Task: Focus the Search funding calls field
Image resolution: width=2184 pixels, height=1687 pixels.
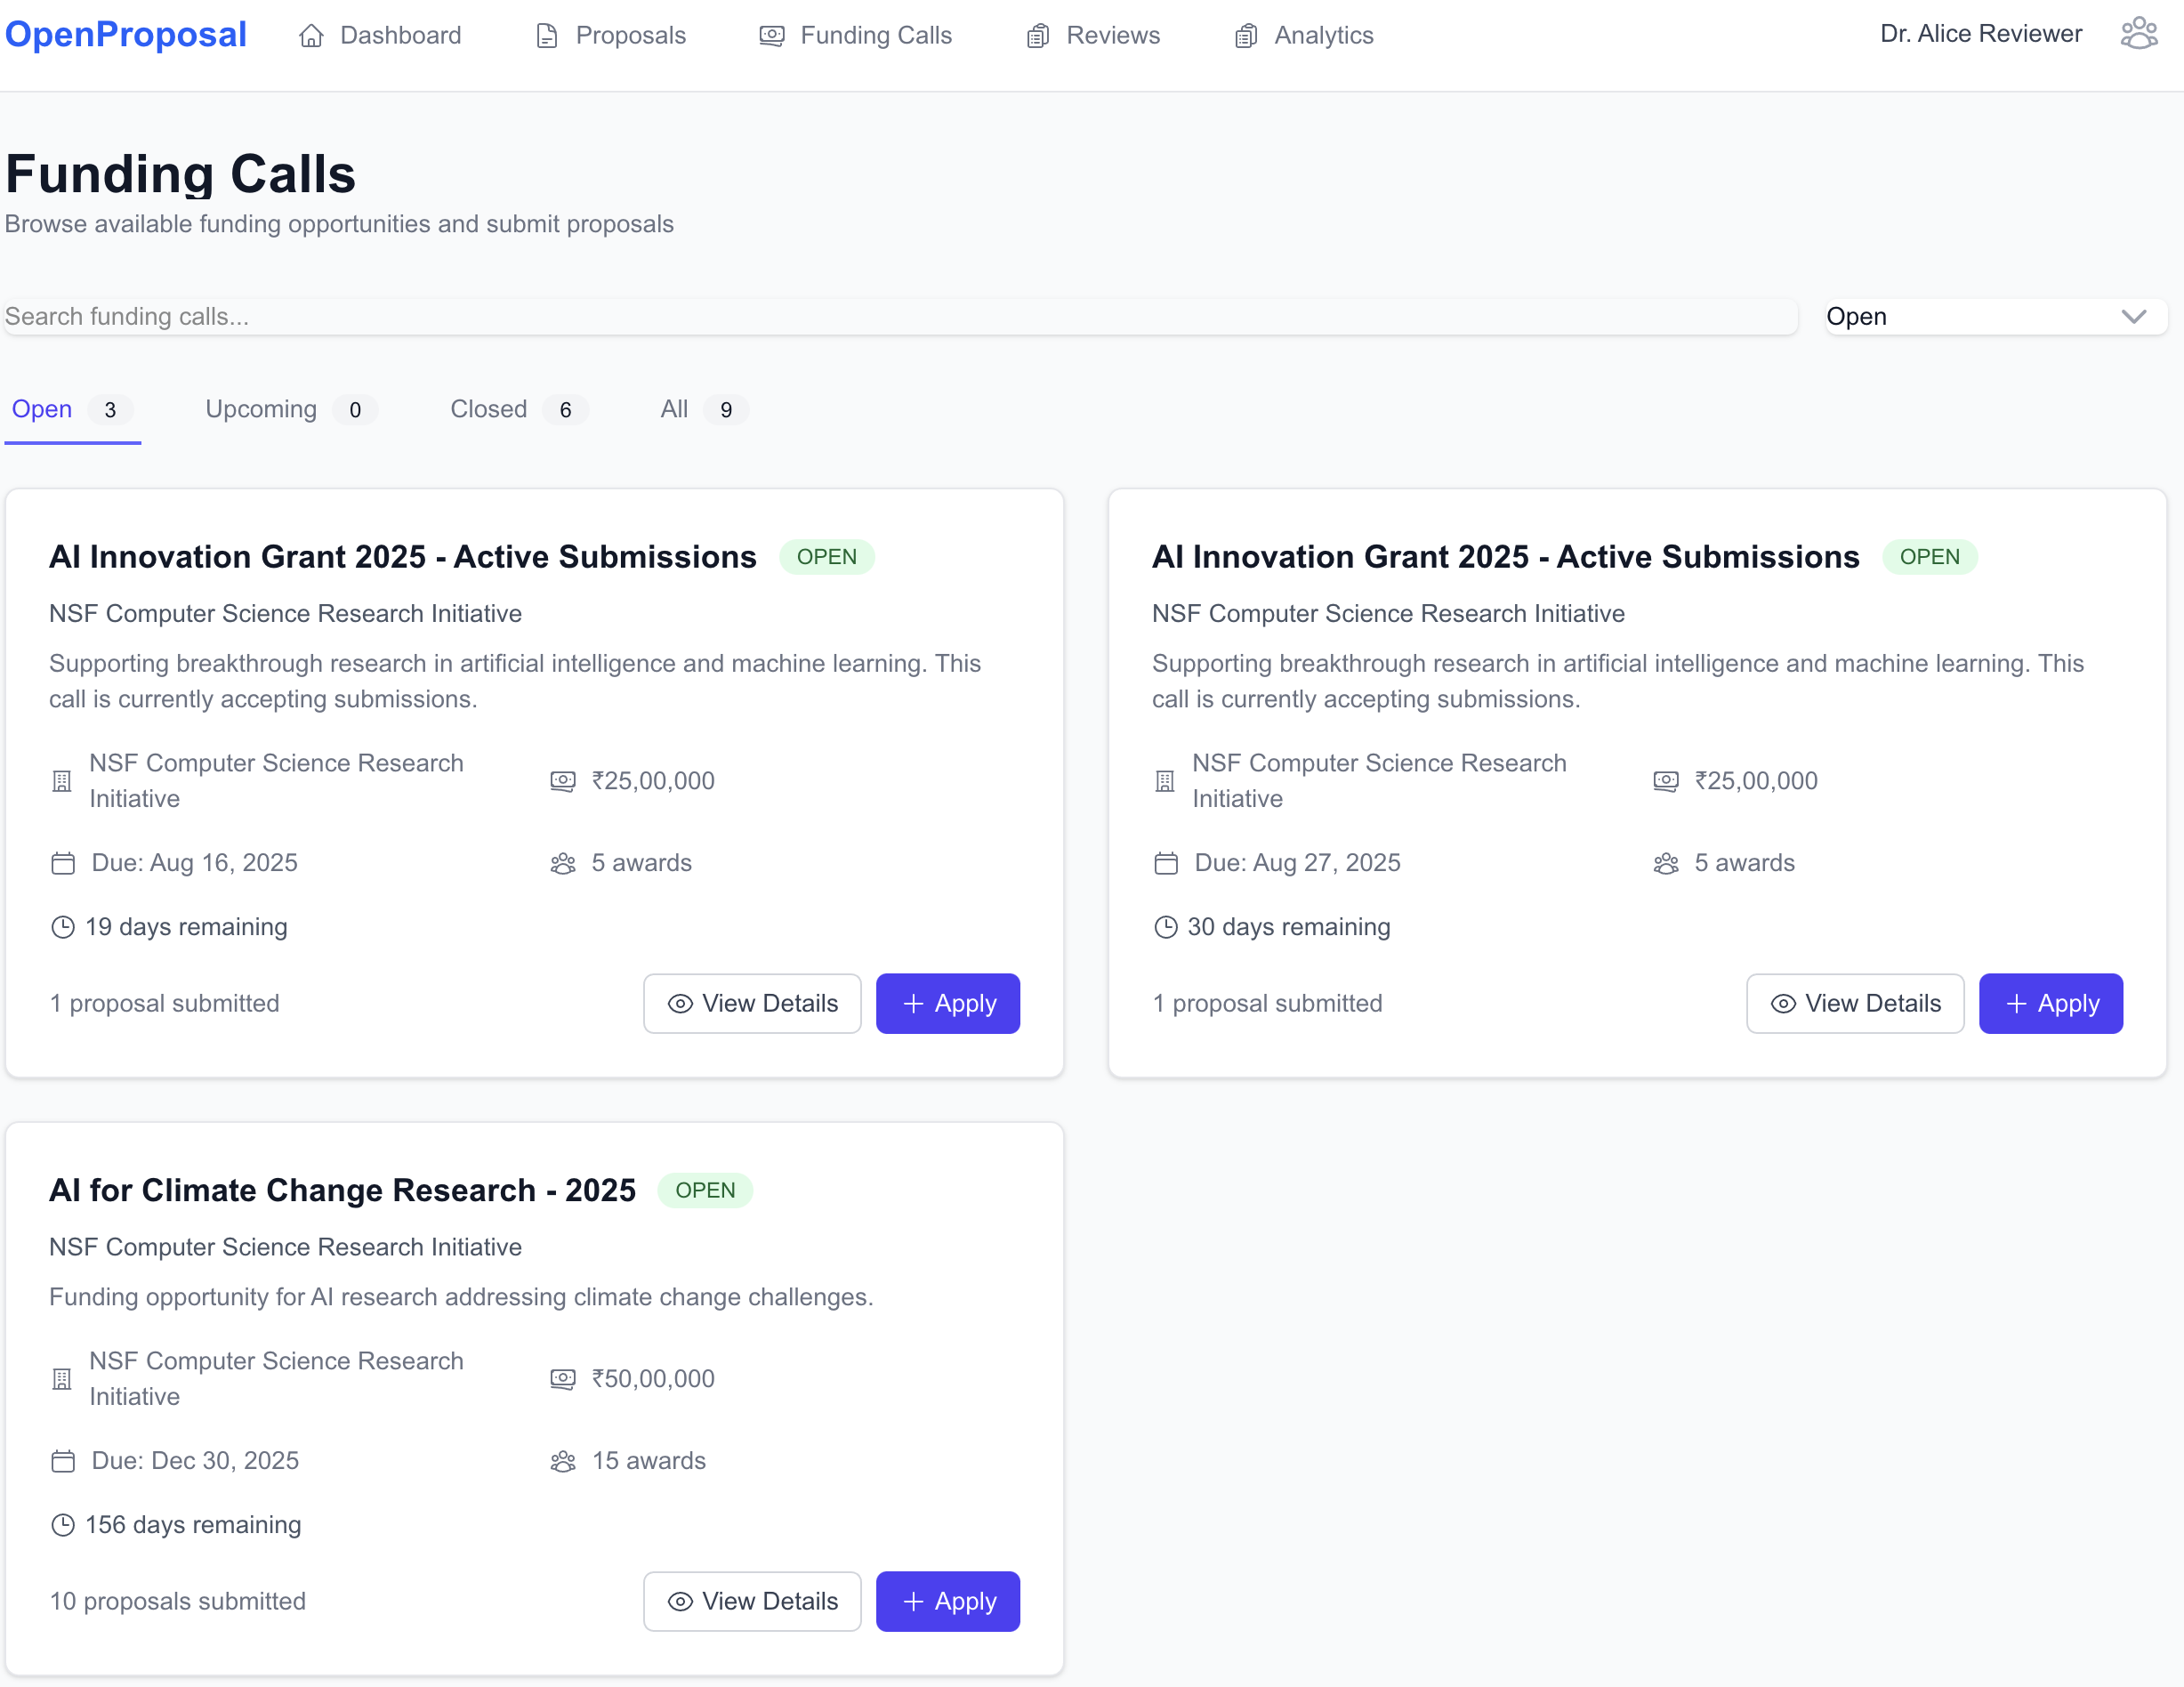Action: (x=900, y=317)
